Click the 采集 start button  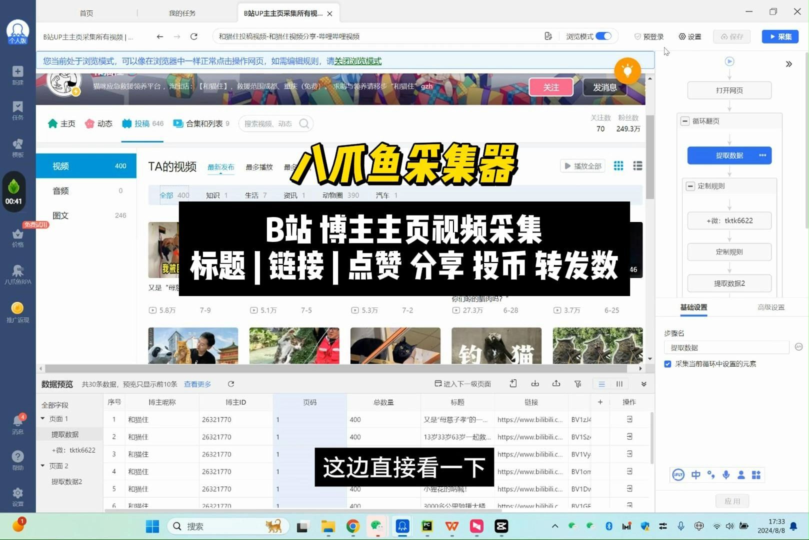[x=780, y=36]
